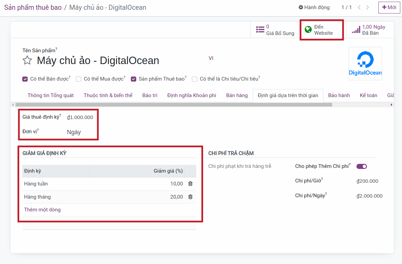Delete the Hàng tháng discount row
This screenshot has height=264, width=402.
190,197
